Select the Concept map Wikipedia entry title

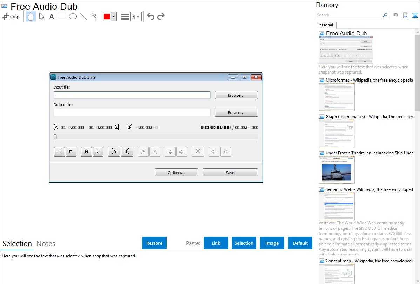click(x=370, y=261)
